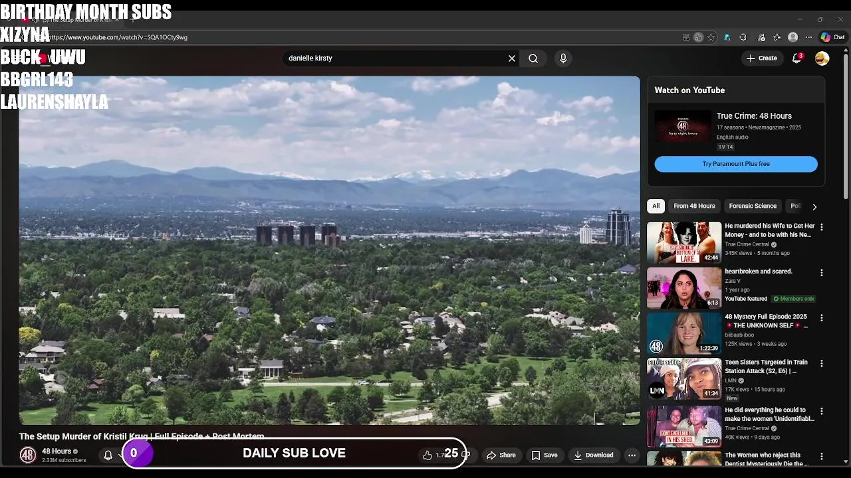
Task: Toggle the channel notification bell
Action: tap(108, 455)
